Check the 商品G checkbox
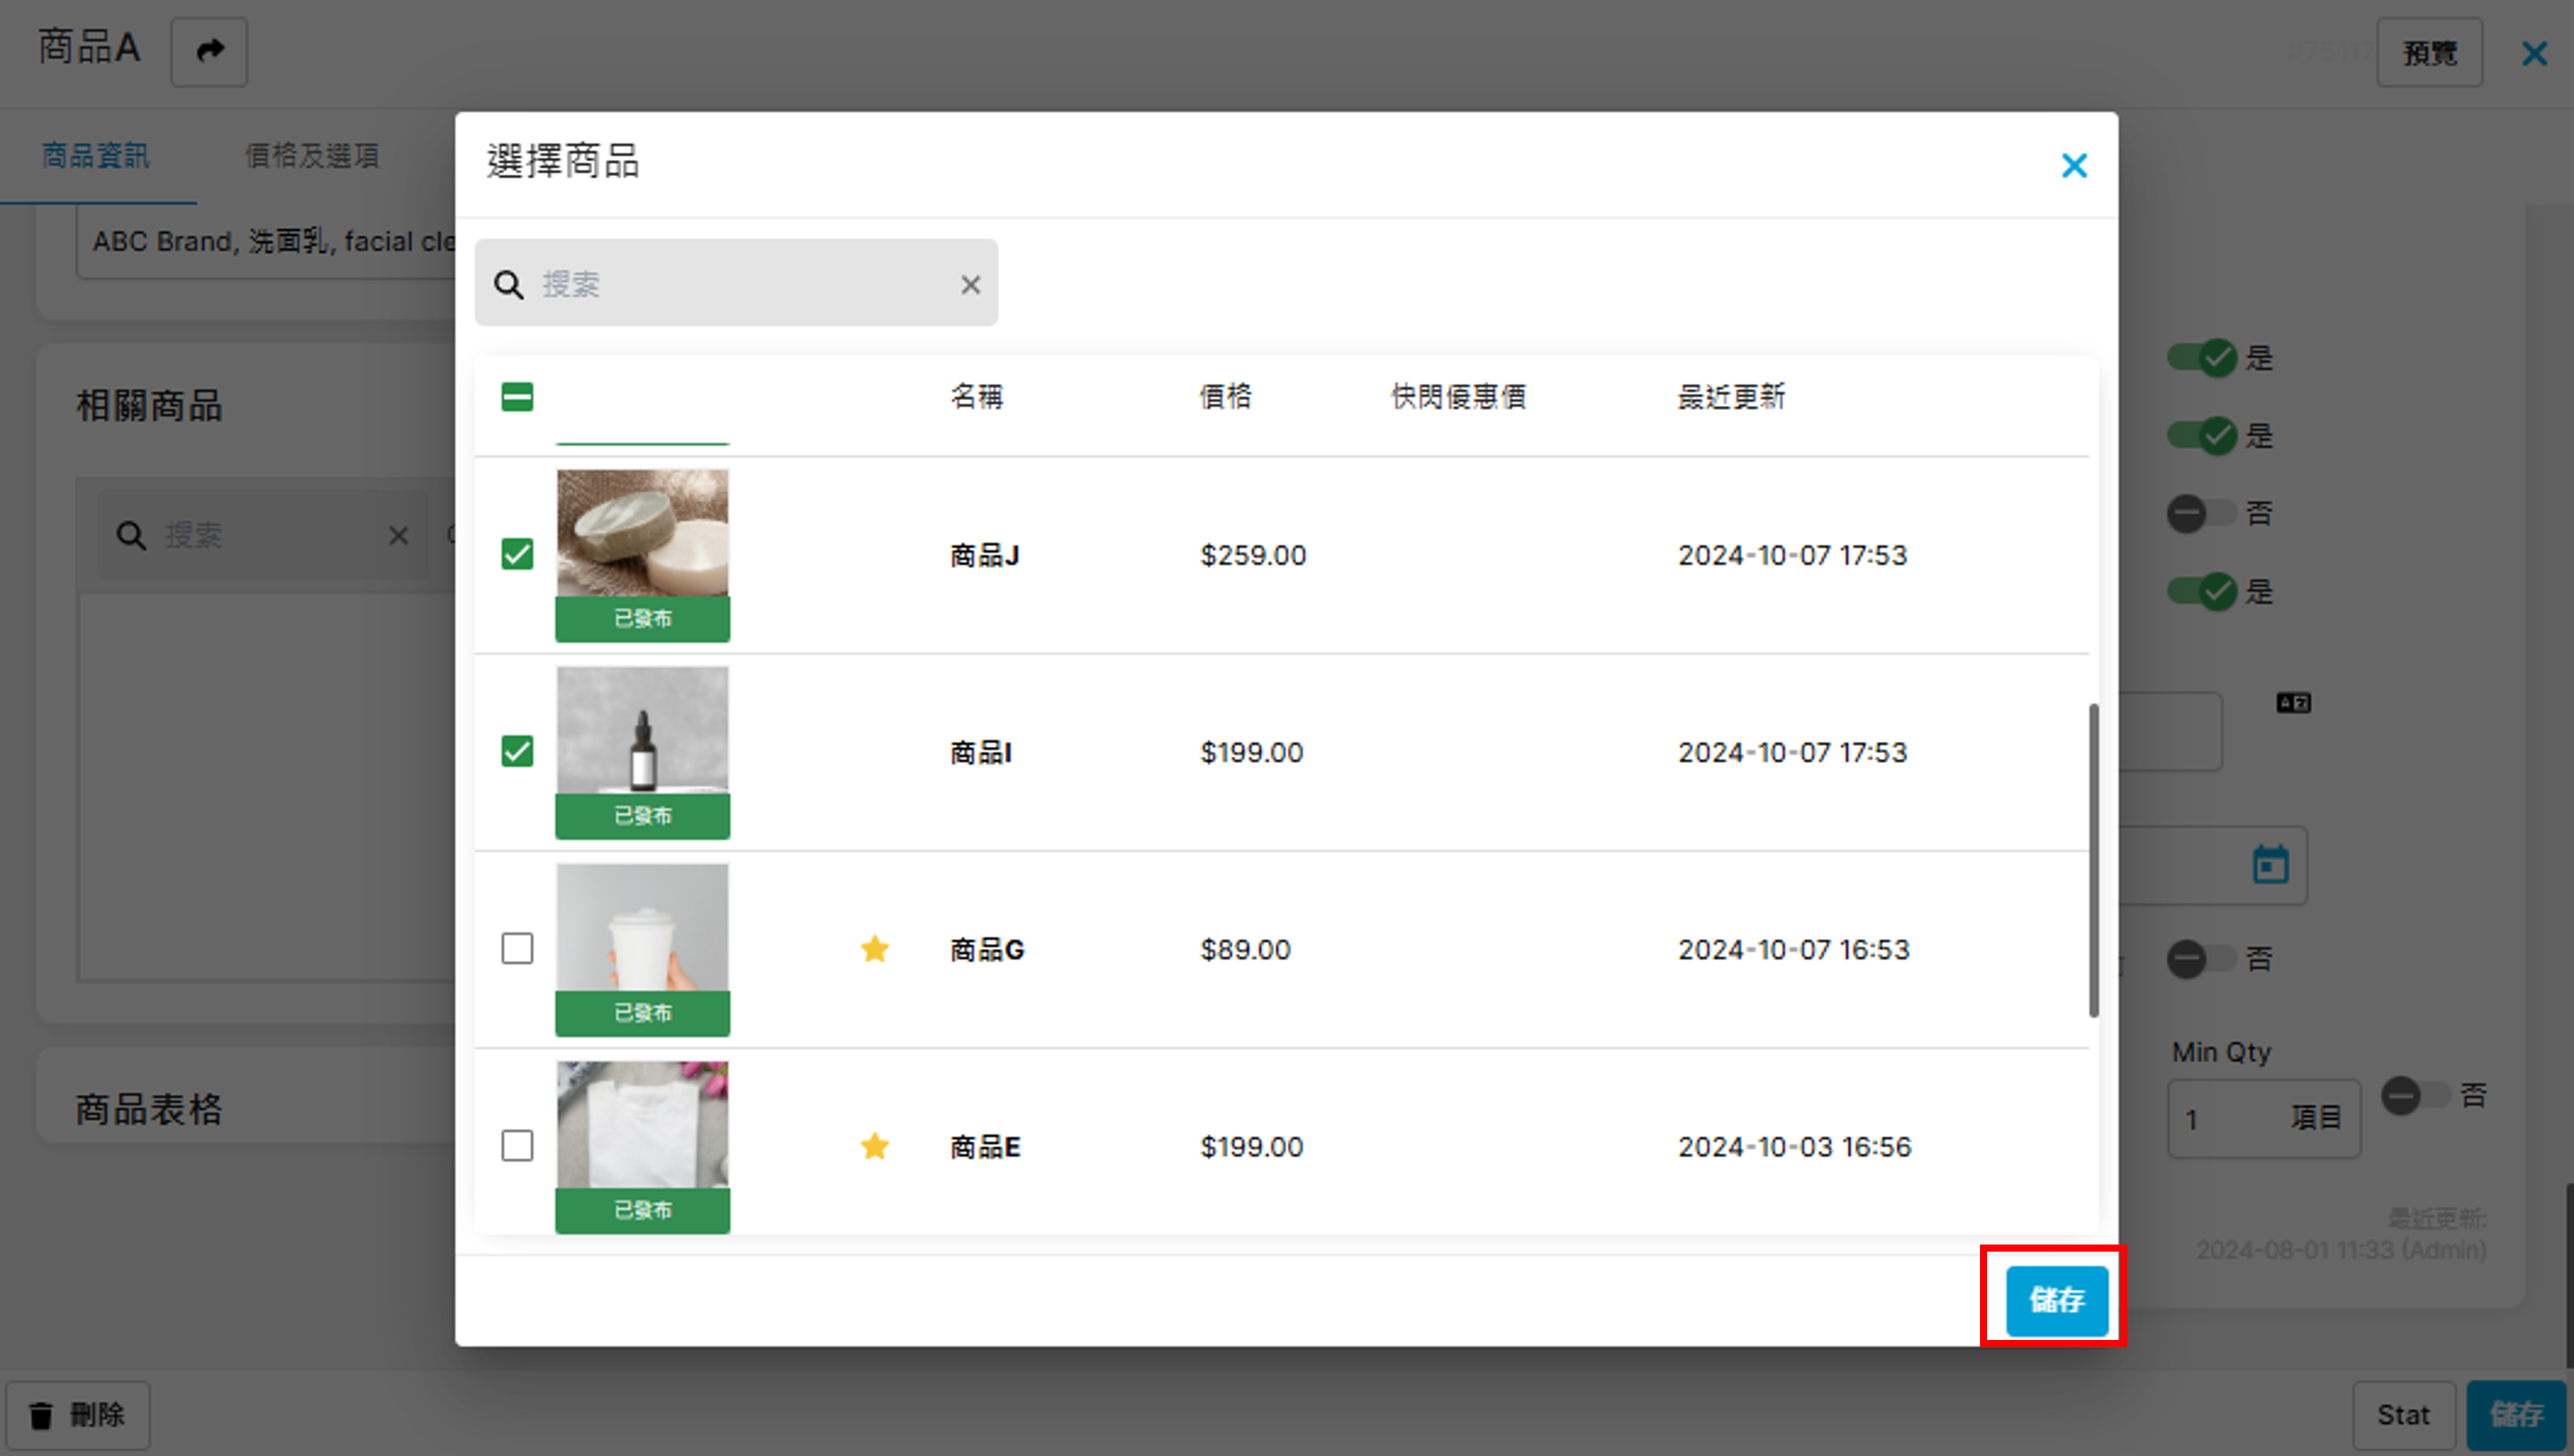Viewport: 2574px width, 1456px height. tap(517, 948)
